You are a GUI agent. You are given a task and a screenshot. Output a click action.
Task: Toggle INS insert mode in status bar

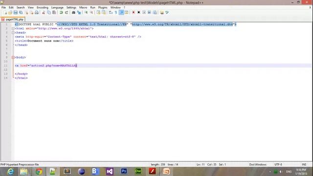(x=304, y=164)
